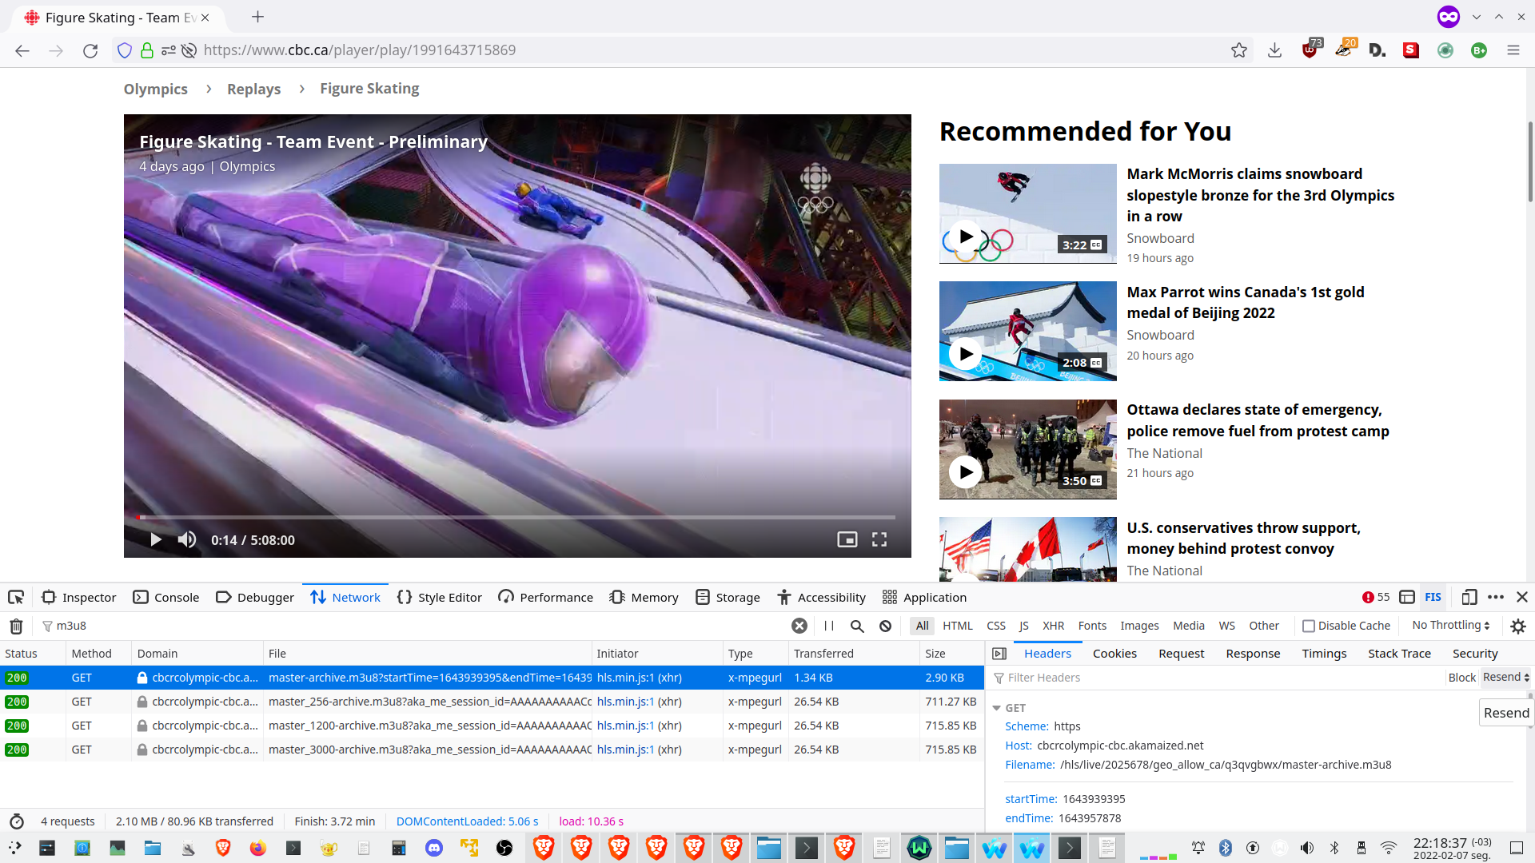This screenshot has width=1535, height=863.
Task: Mute the video player volume
Action: (187, 540)
